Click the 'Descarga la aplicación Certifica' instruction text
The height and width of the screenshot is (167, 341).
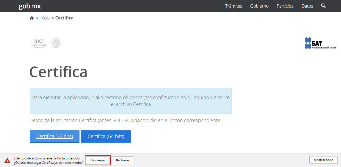[x=125, y=121]
